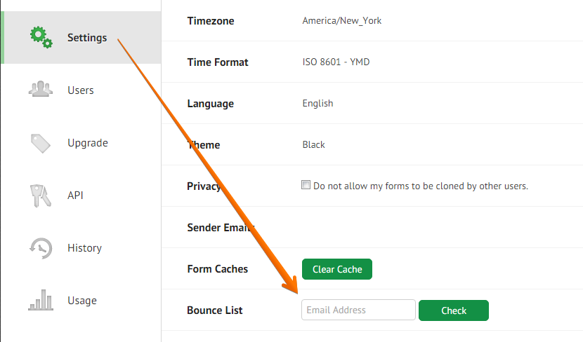Click the Usage bar chart icon
This screenshot has height=342, width=583.
[x=41, y=300]
